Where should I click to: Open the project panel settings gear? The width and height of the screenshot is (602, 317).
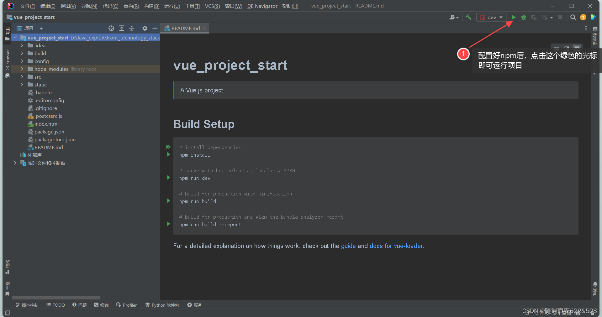145,28
